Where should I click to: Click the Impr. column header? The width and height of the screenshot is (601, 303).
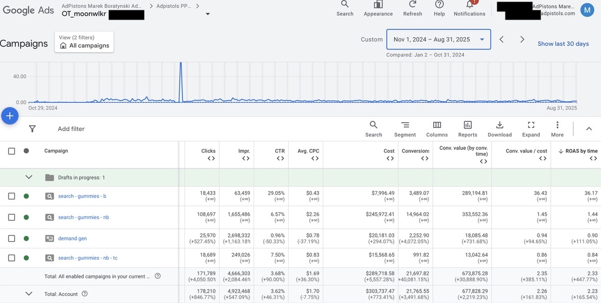pyautogui.click(x=244, y=151)
